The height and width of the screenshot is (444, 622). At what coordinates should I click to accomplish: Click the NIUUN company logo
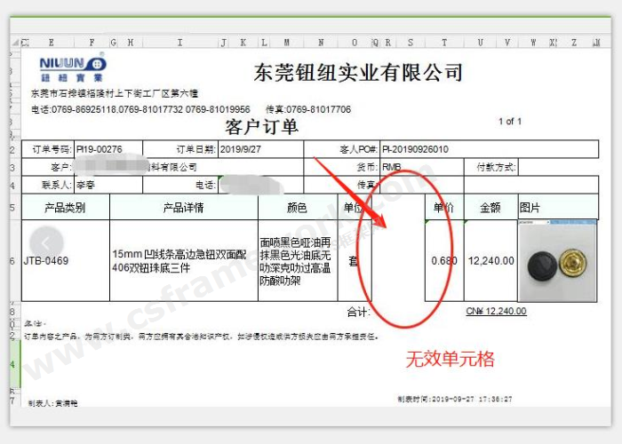tap(72, 65)
